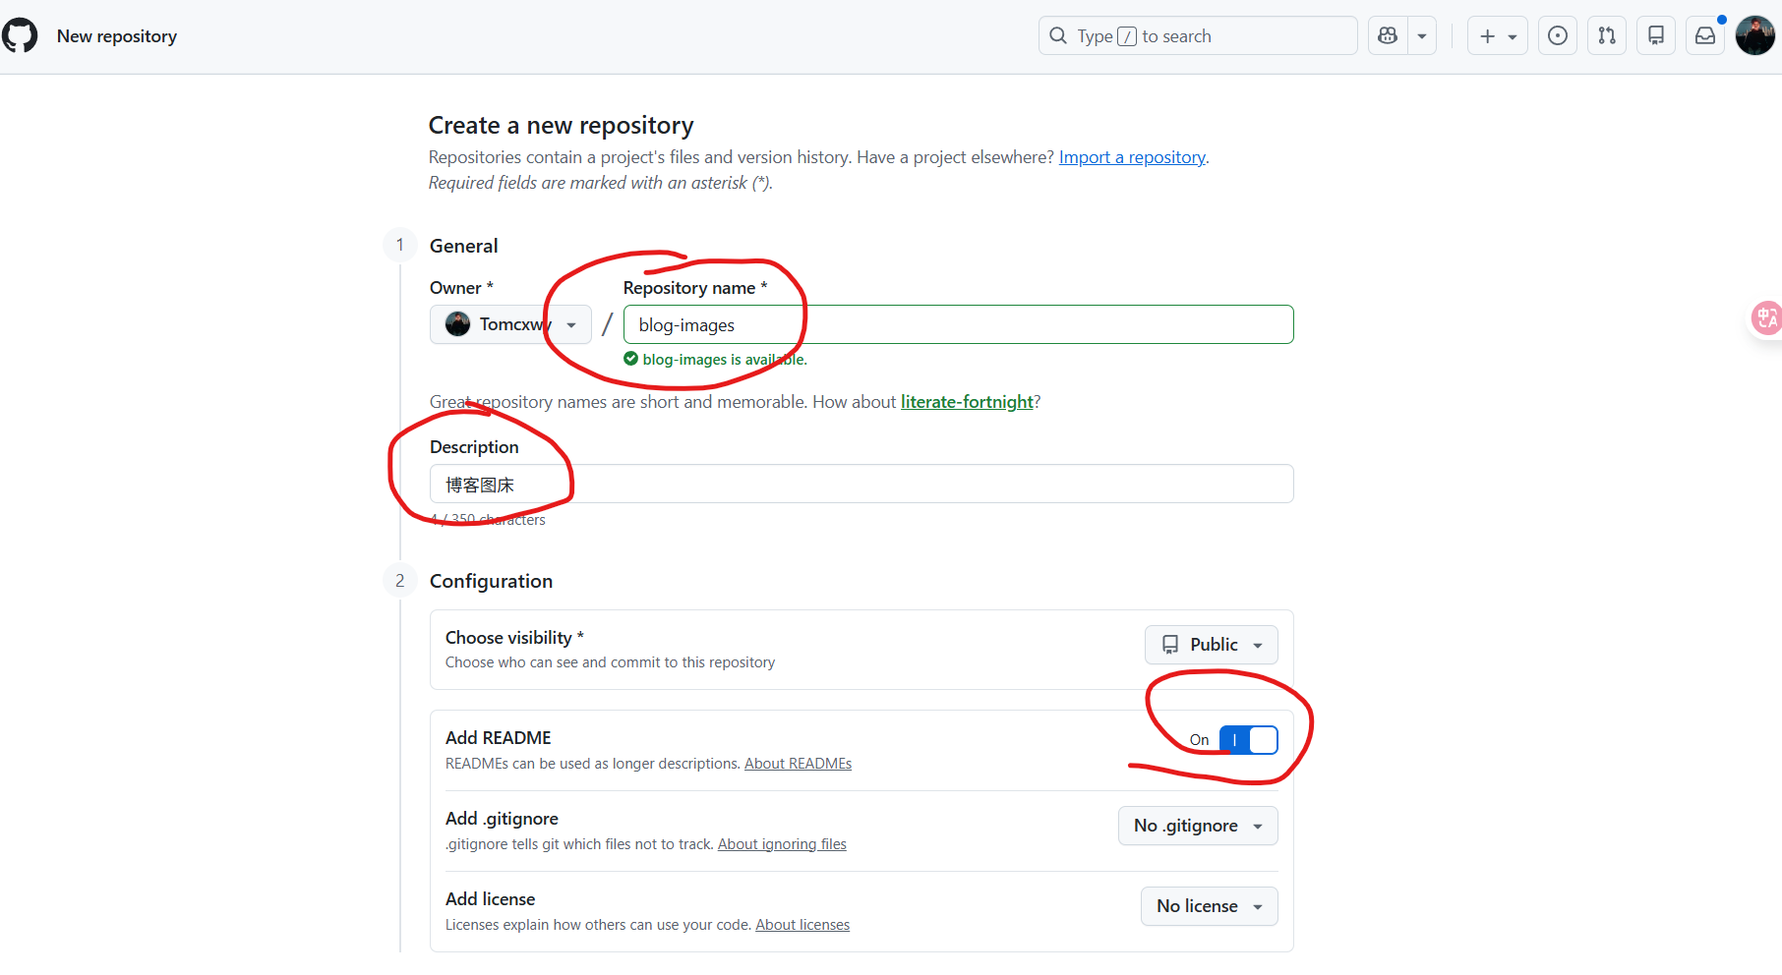Viewport: 1782px width, 975px height.
Task: Click the Repository name input field
Action: [x=958, y=325]
